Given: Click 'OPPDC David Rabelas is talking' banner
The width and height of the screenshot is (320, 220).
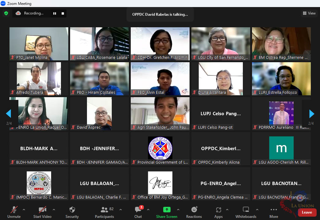Looking at the screenshot, I should tap(160, 14).
